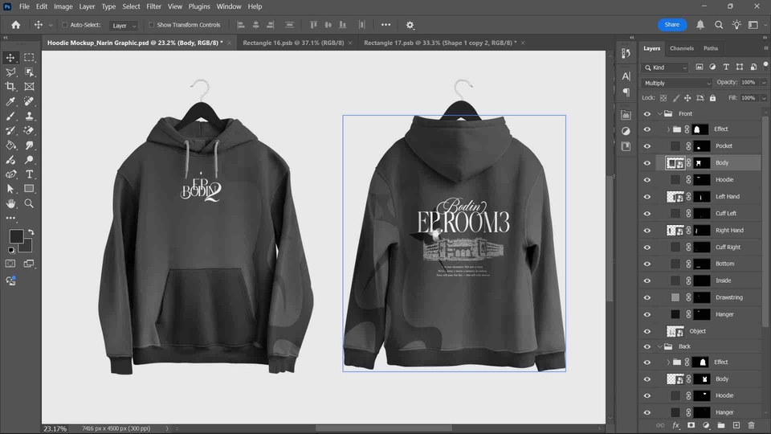The width and height of the screenshot is (771, 434).
Task: Select the Hand tool
Action: point(10,204)
